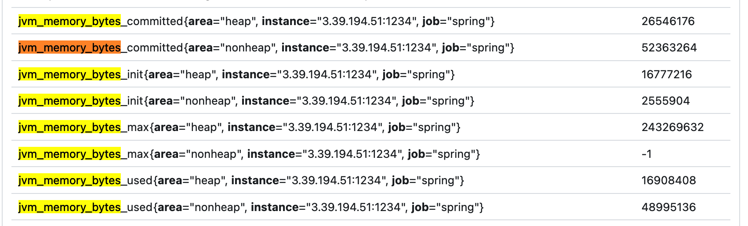Viewport: 748px width, 226px height.
Task: Click the value 2555904
Action: click(x=665, y=101)
